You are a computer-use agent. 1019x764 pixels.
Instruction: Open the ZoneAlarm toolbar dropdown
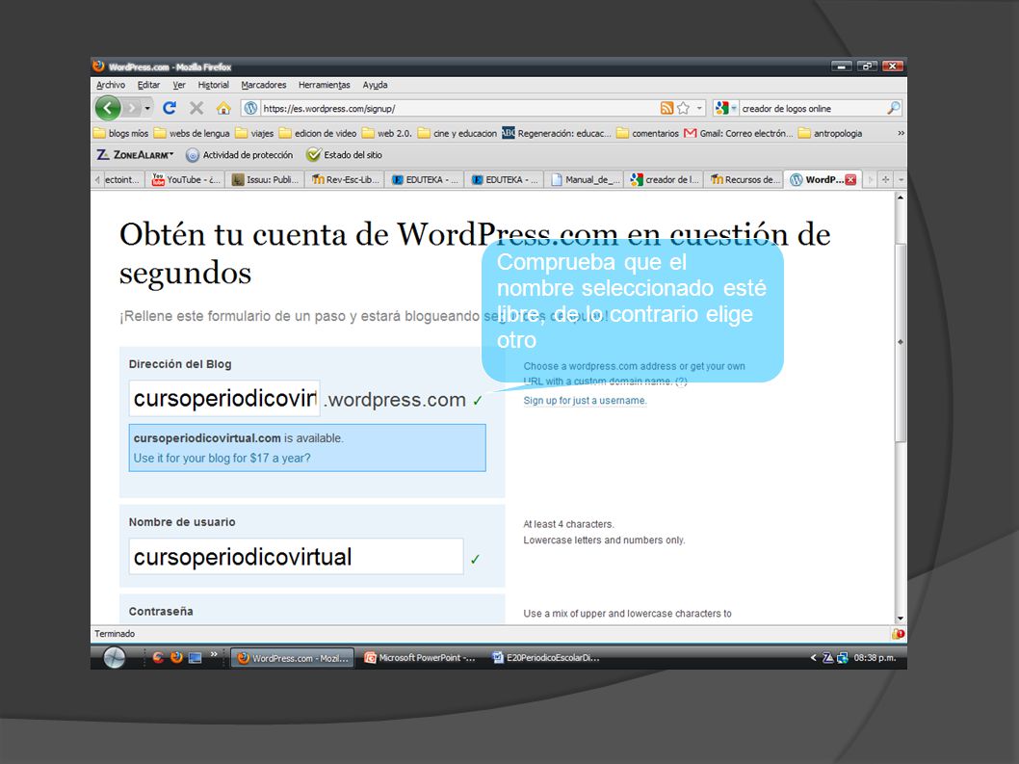coord(135,155)
